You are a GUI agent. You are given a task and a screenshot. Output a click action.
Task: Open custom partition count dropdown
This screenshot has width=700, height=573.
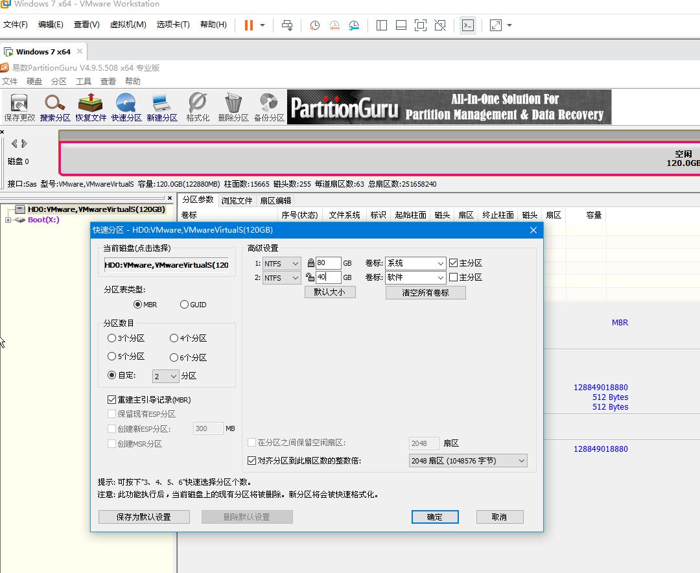click(x=166, y=377)
